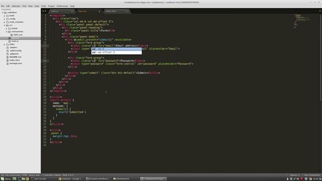This screenshot has height=181, width=322.
Task: Click the minimap code overview
Action: tap(302, 21)
